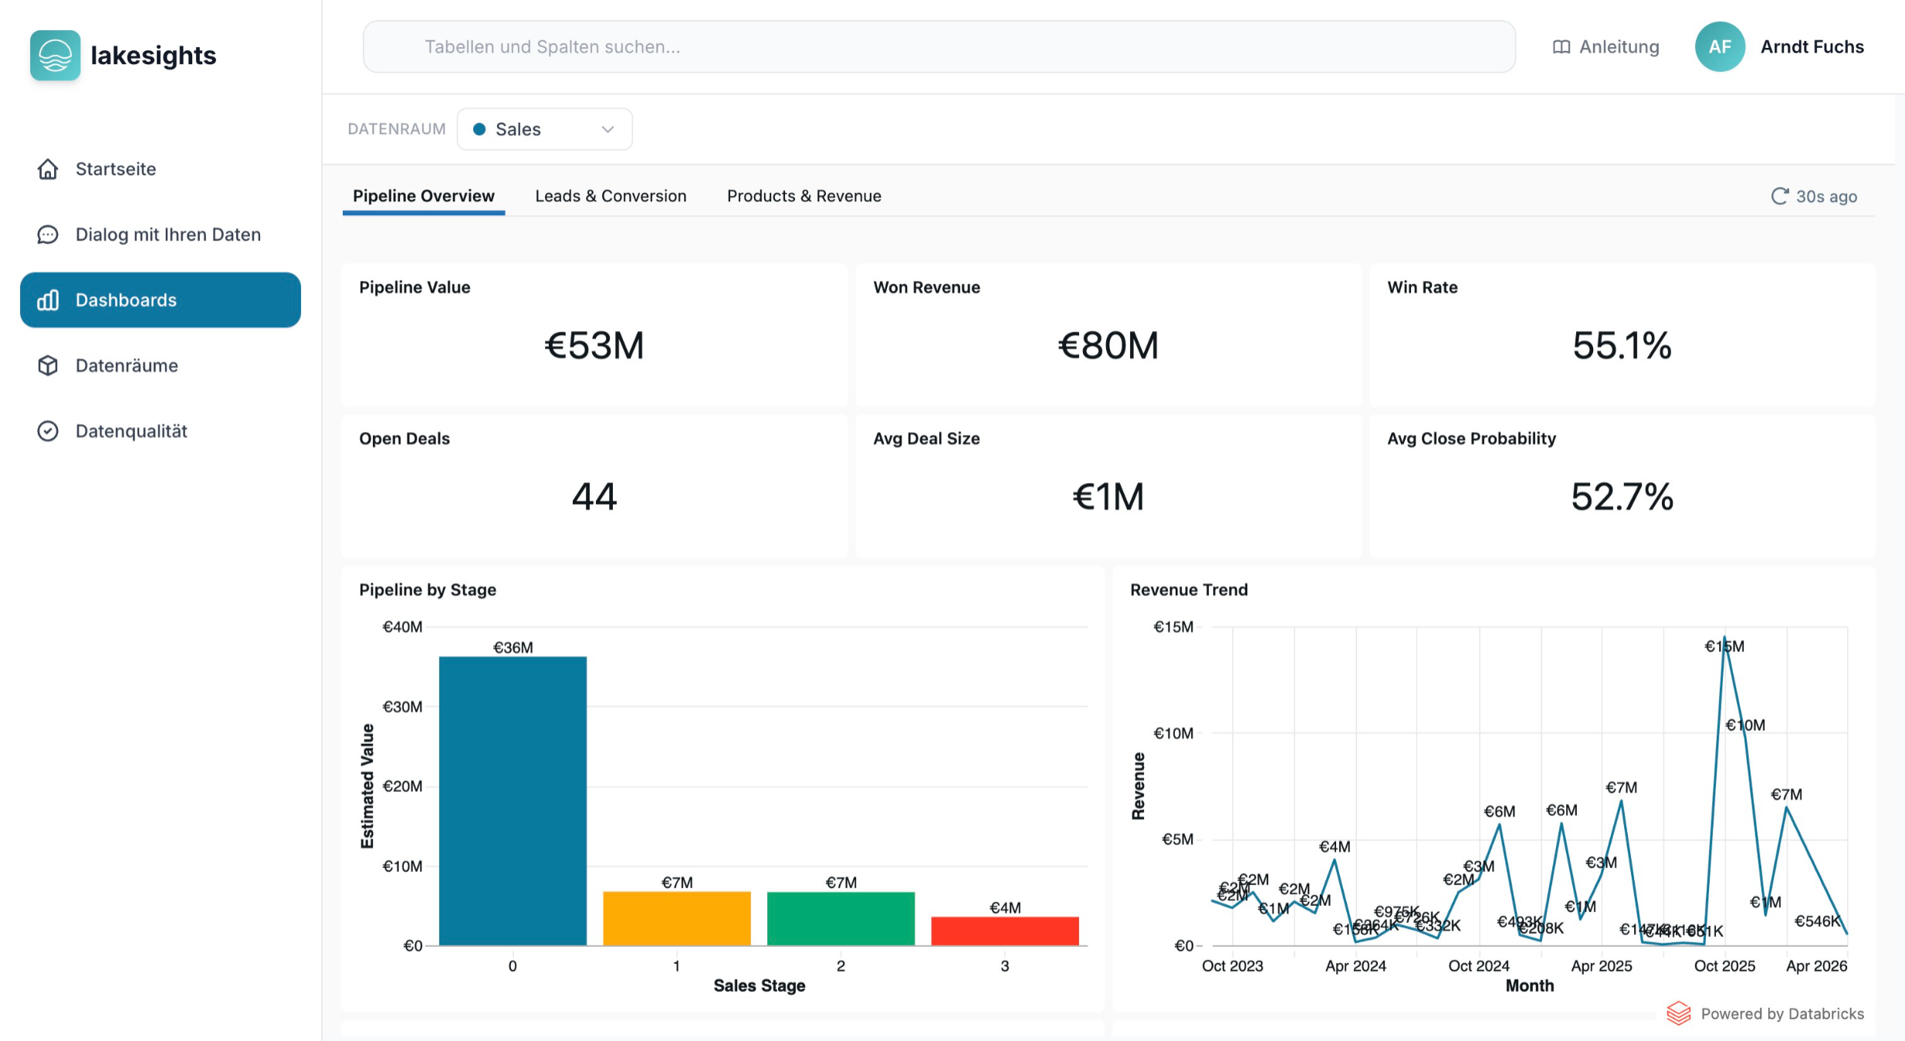Click the Arndt Fuchs account name
The width and height of the screenshot is (1905, 1041).
[x=1812, y=46]
